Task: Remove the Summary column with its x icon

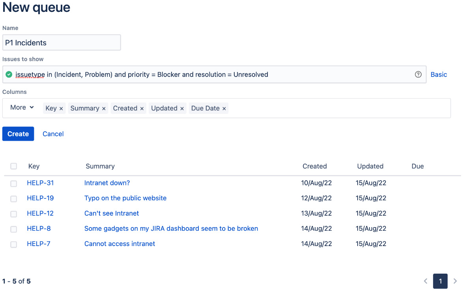Action: (x=103, y=108)
